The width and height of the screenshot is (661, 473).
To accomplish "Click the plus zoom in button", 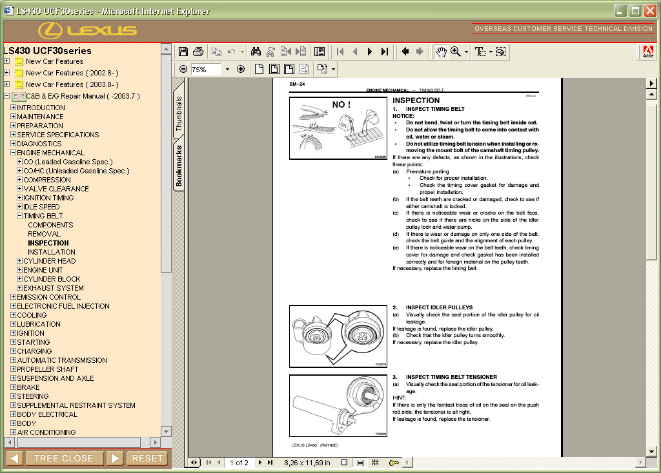I will coord(241,69).
